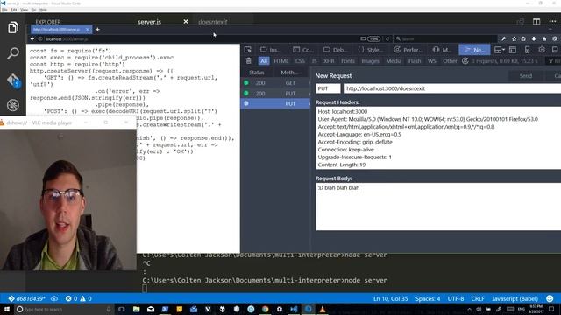The image size is (561, 315).
Task: Go to browser home icon
Action: pos(544,38)
